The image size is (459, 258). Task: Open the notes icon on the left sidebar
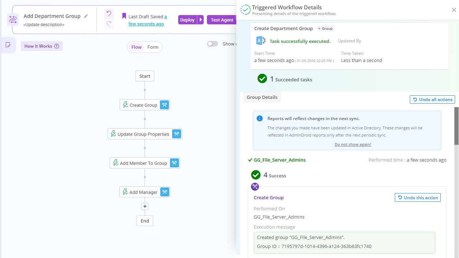(x=8, y=45)
